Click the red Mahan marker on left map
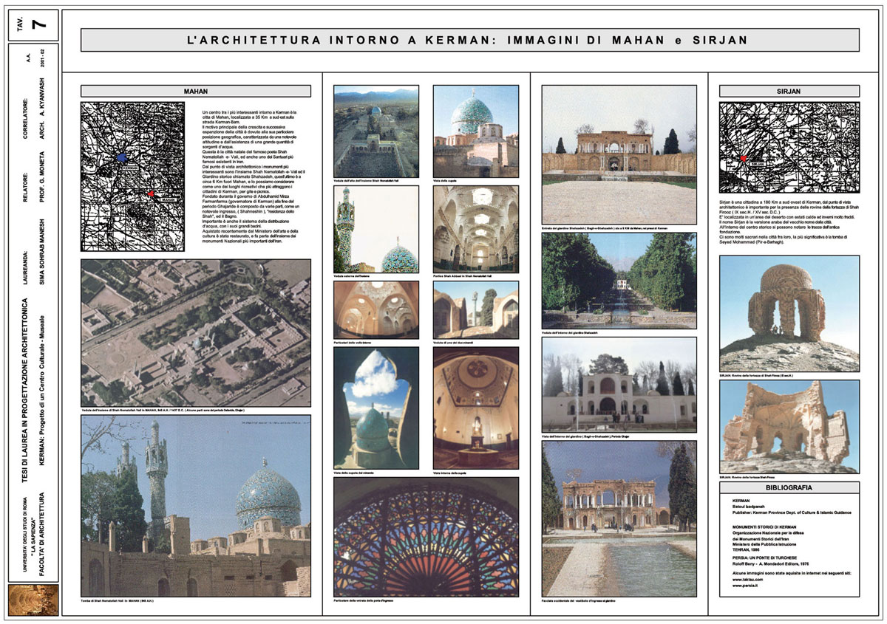The height and width of the screenshot is (624, 887). (152, 193)
